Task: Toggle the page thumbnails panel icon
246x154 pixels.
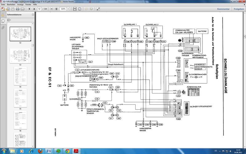Action: (3, 21)
